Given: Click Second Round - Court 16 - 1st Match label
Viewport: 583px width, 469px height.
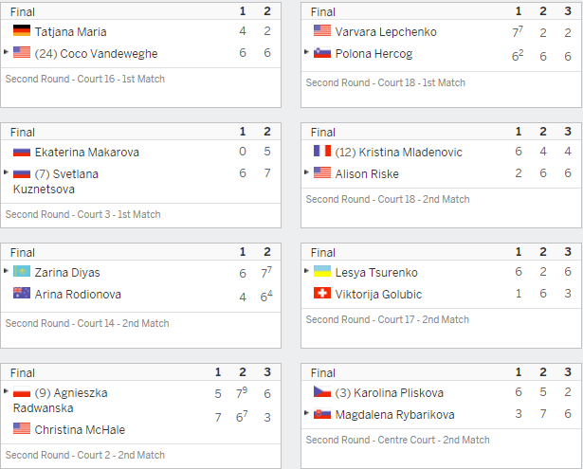Looking at the screenshot, I should pyautogui.click(x=85, y=79).
